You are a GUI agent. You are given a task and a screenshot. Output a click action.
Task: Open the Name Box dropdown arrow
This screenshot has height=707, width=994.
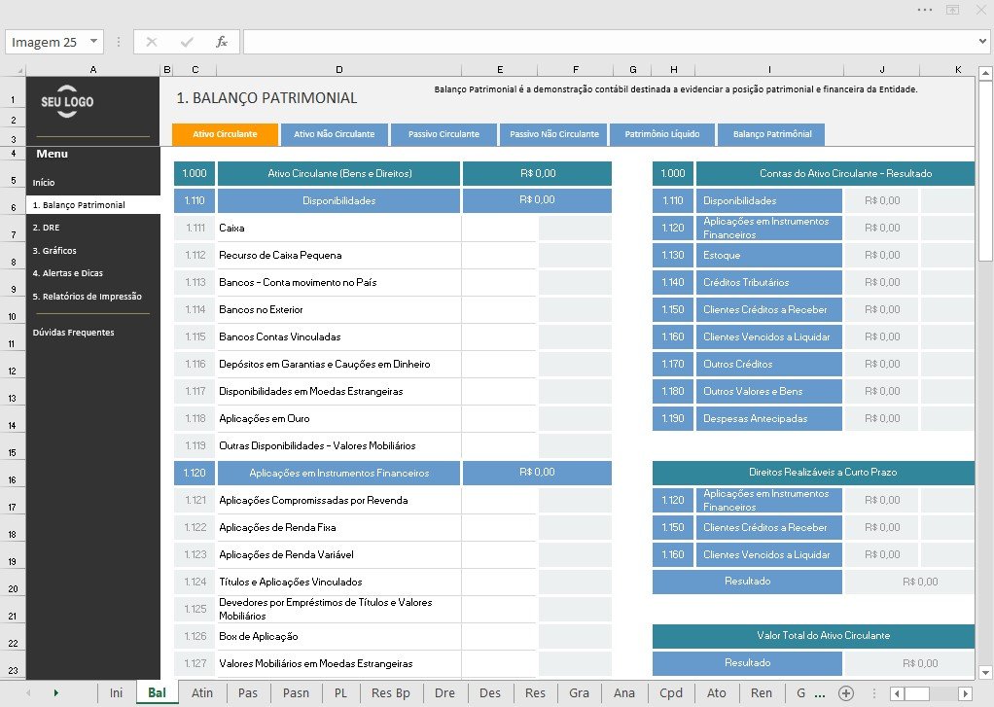point(93,41)
